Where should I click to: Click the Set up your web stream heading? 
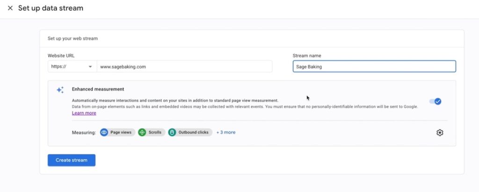73,38
